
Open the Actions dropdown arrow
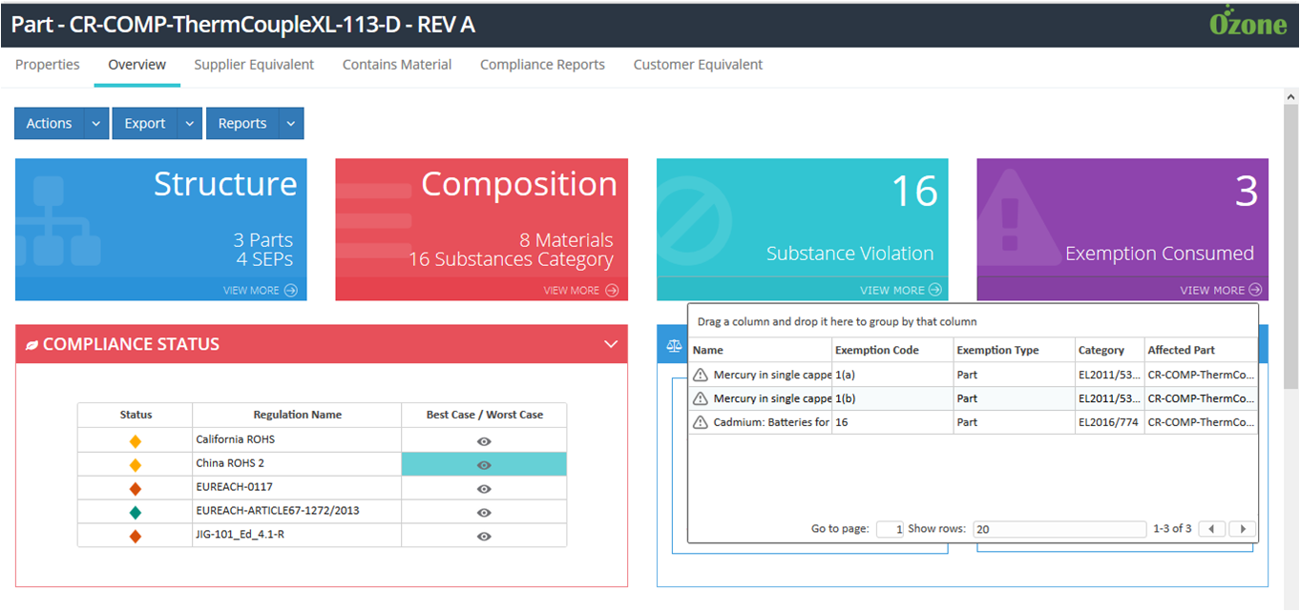96,124
